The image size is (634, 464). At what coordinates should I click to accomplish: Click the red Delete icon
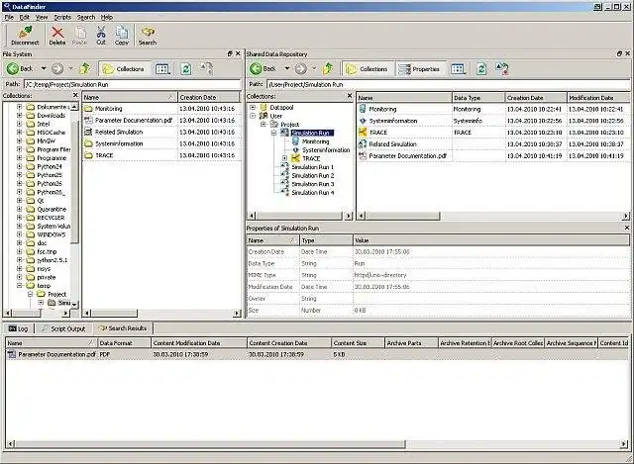coord(57,36)
